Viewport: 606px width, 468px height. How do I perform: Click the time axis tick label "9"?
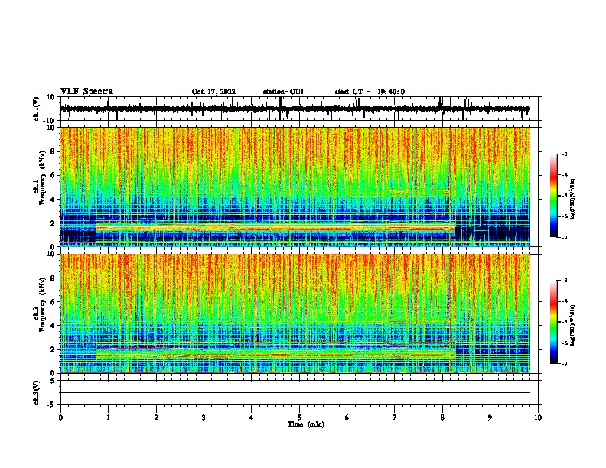coord(490,418)
